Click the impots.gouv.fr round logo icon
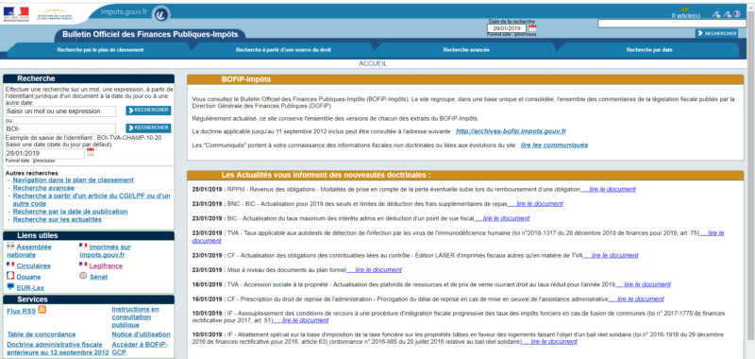Image resolution: width=755 pixels, height=359 pixels. pos(160,14)
